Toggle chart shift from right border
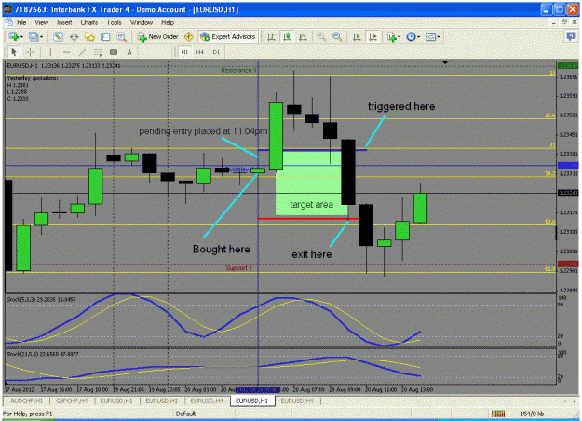 pos(372,36)
